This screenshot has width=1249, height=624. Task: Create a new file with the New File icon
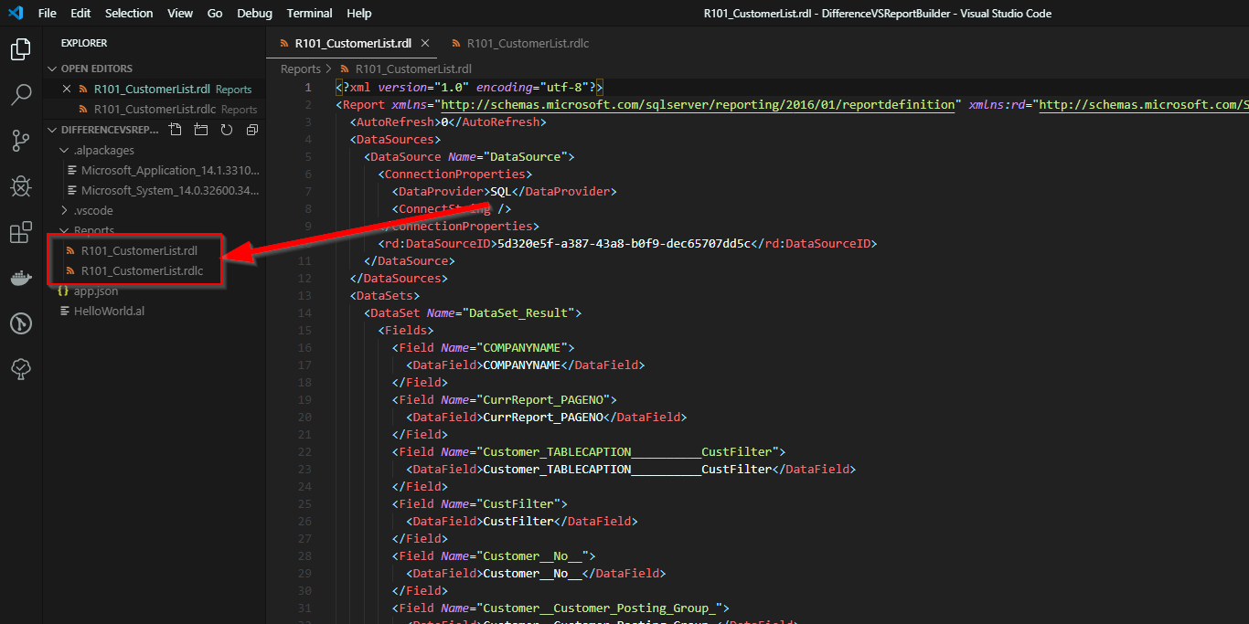[175, 129]
